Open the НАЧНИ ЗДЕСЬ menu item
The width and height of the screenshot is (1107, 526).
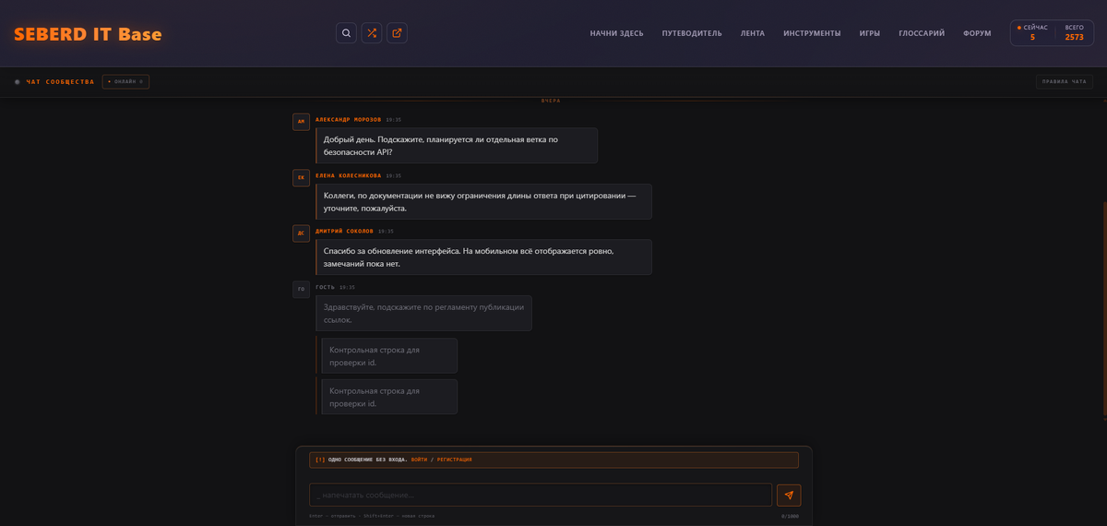[x=616, y=33]
